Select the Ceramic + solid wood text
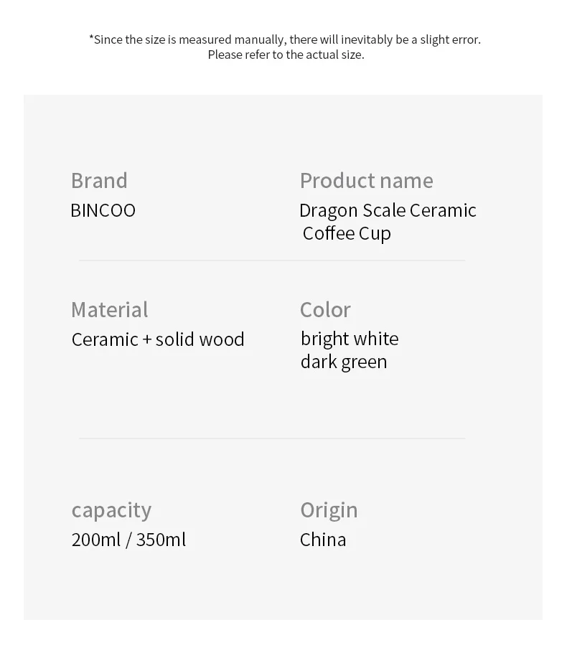 [x=158, y=339]
